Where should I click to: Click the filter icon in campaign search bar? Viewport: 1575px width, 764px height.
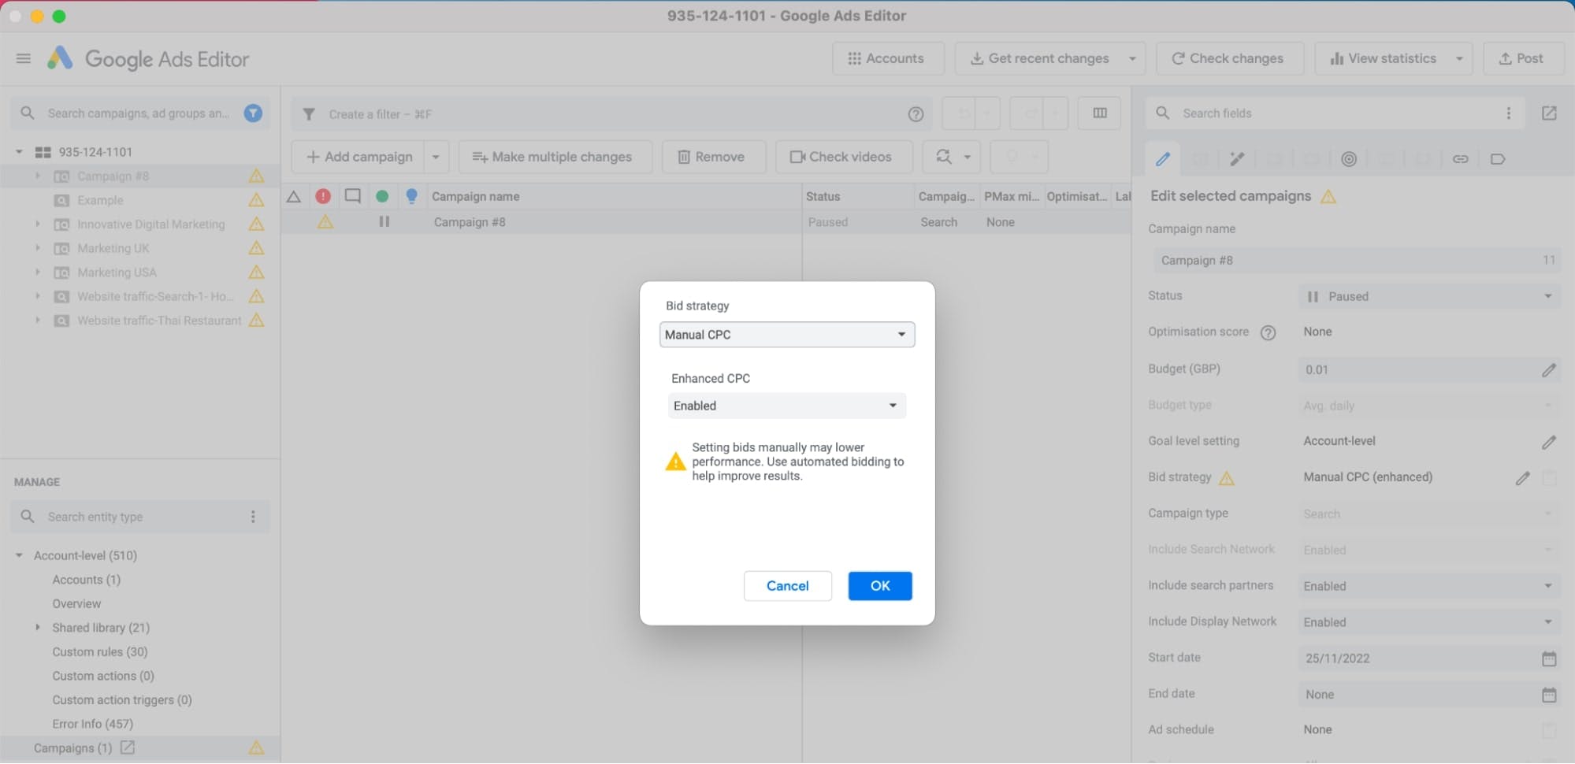(253, 113)
